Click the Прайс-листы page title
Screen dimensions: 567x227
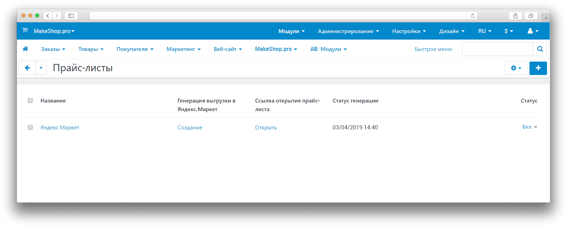click(x=83, y=68)
